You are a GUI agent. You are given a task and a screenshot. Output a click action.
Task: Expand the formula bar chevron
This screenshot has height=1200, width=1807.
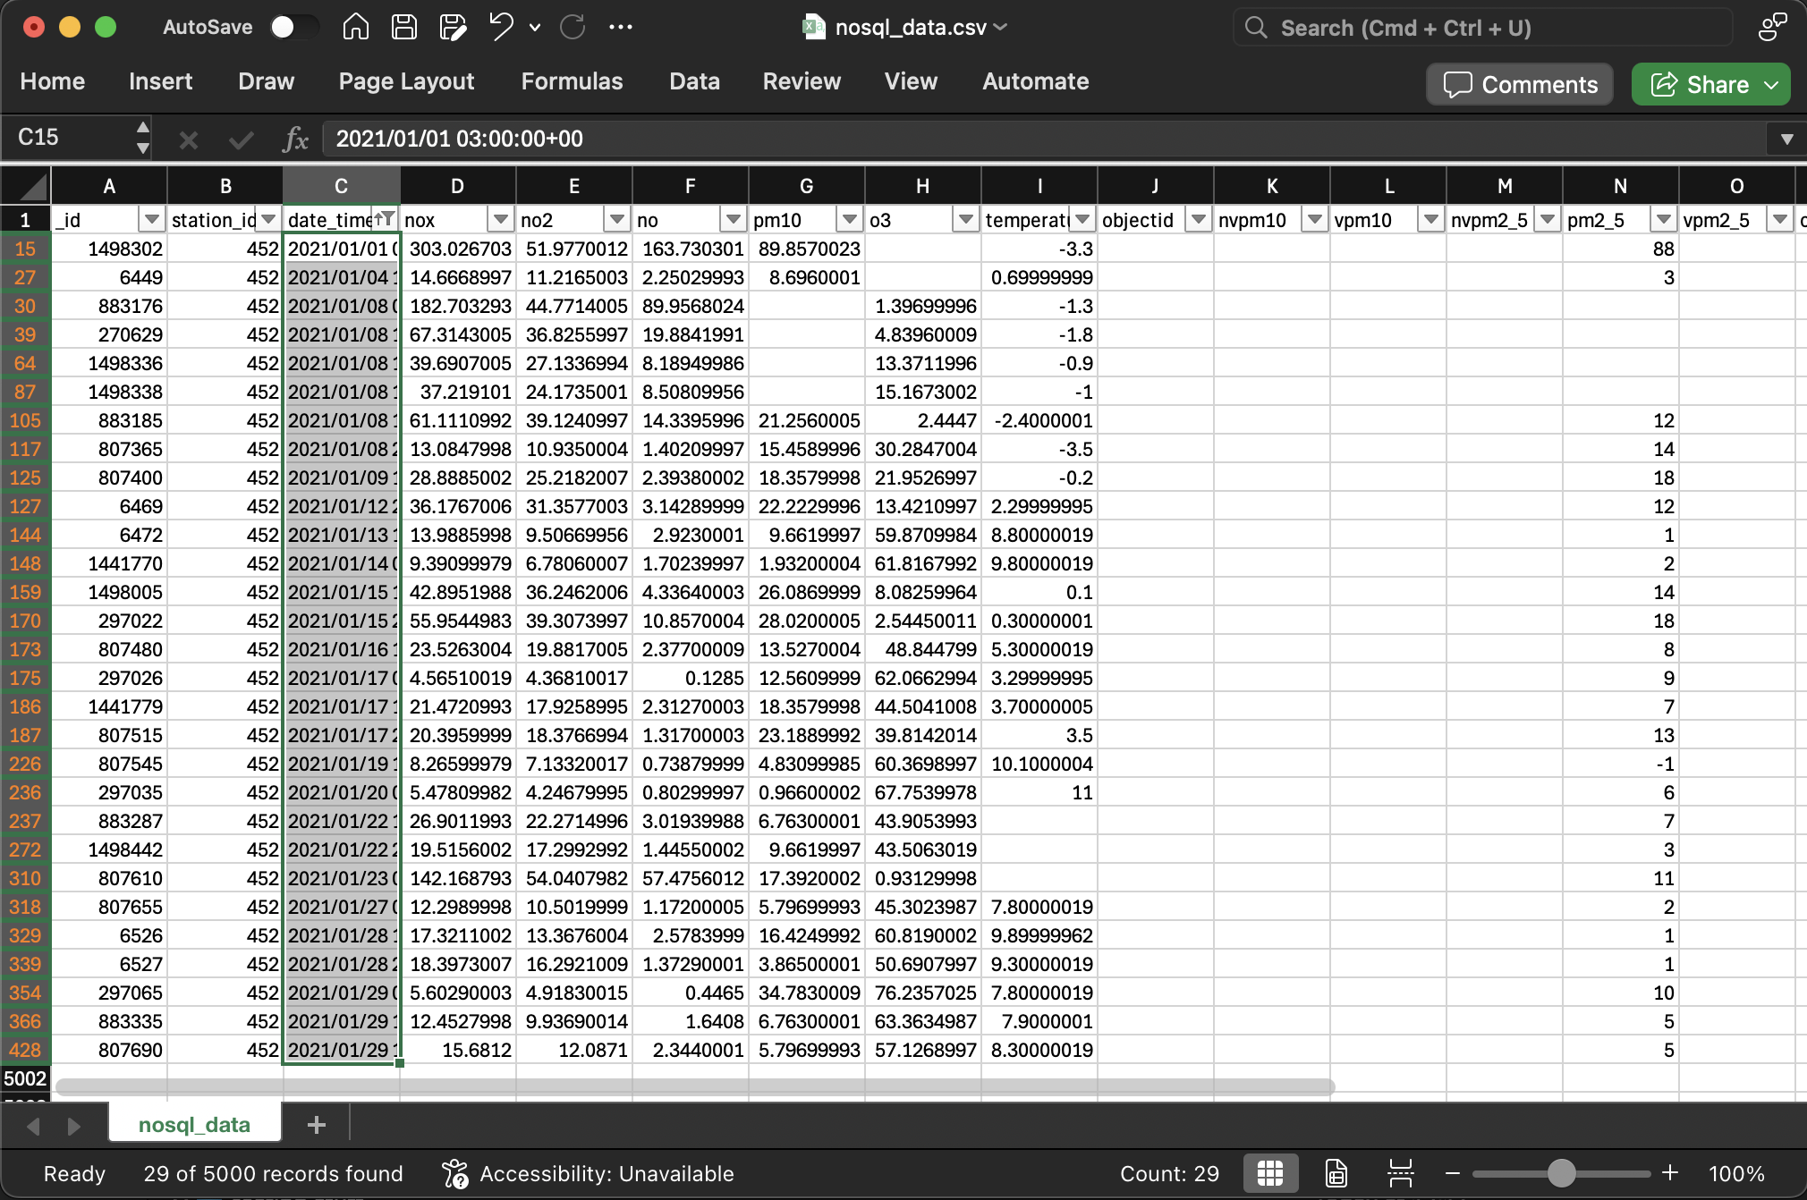pyautogui.click(x=1786, y=139)
